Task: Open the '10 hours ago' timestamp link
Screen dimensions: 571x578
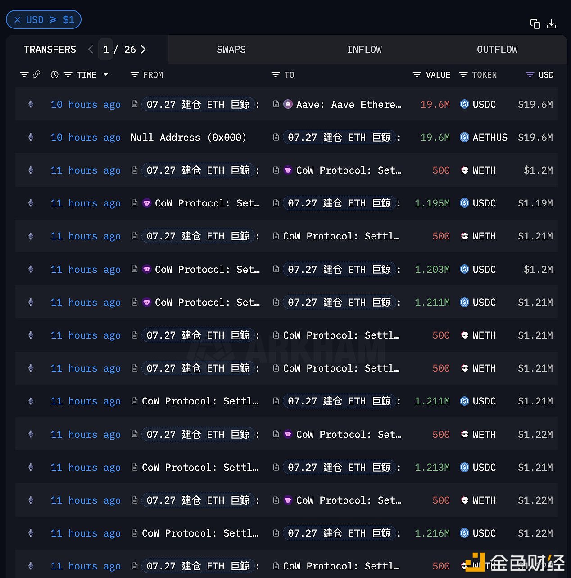Action: [x=85, y=104]
